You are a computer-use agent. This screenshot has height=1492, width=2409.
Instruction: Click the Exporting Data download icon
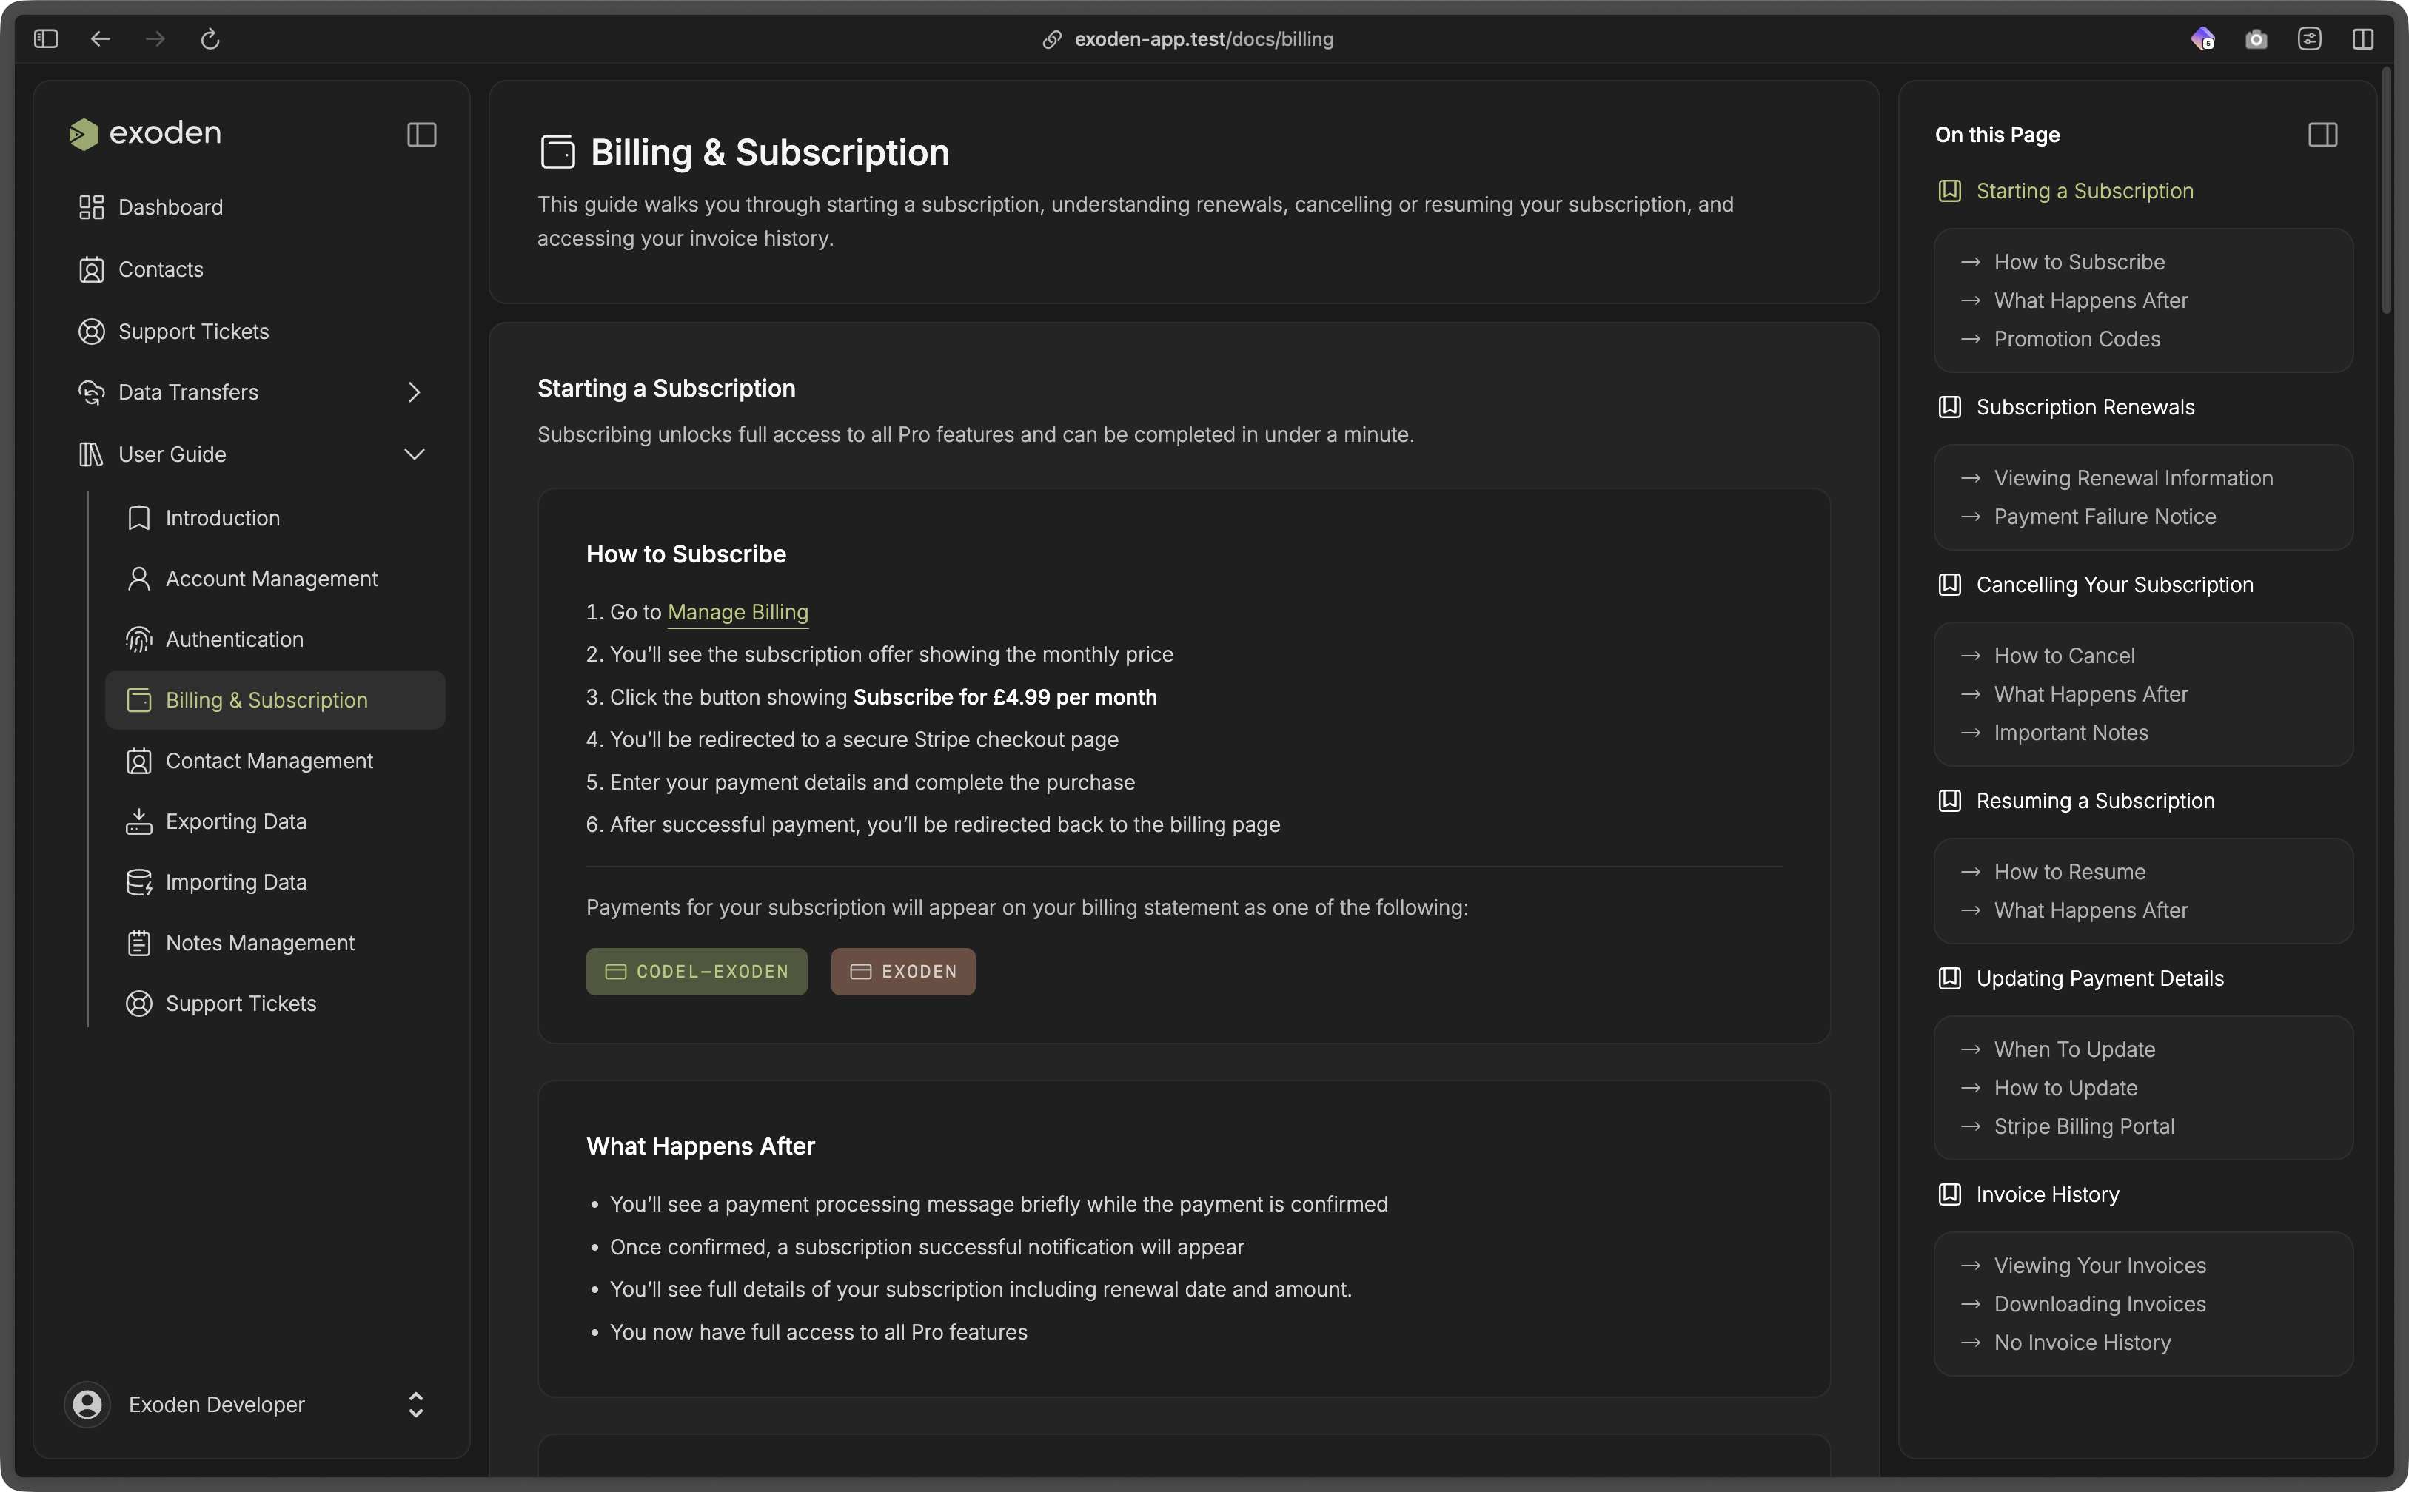coord(139,821)
